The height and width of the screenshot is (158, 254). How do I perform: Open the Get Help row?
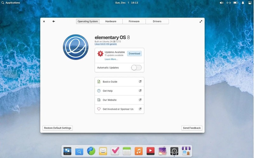click(119, 91)
